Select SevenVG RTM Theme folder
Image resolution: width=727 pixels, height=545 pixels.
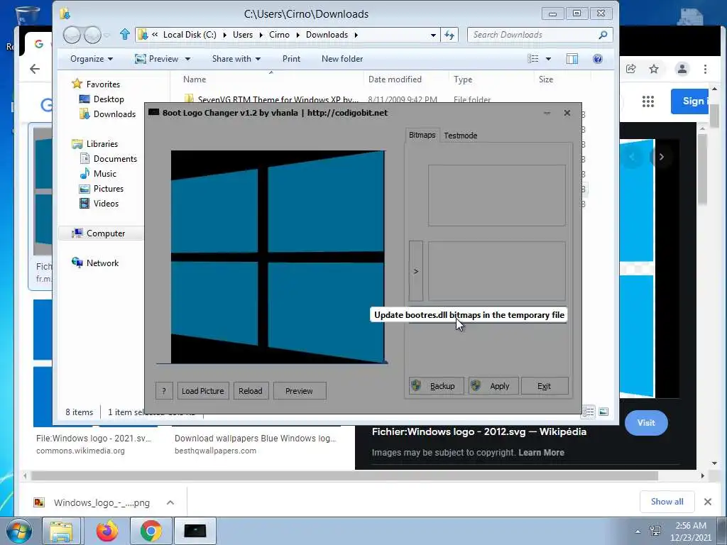pos(278,99)
